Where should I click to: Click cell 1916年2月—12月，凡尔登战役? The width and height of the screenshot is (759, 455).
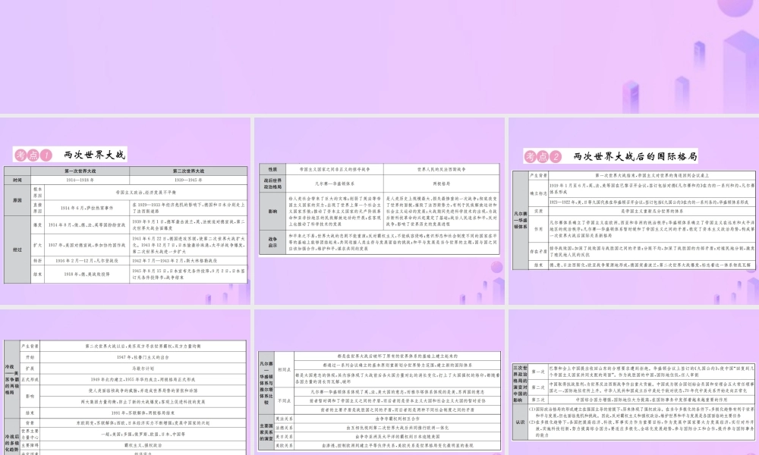pos(87,260)
